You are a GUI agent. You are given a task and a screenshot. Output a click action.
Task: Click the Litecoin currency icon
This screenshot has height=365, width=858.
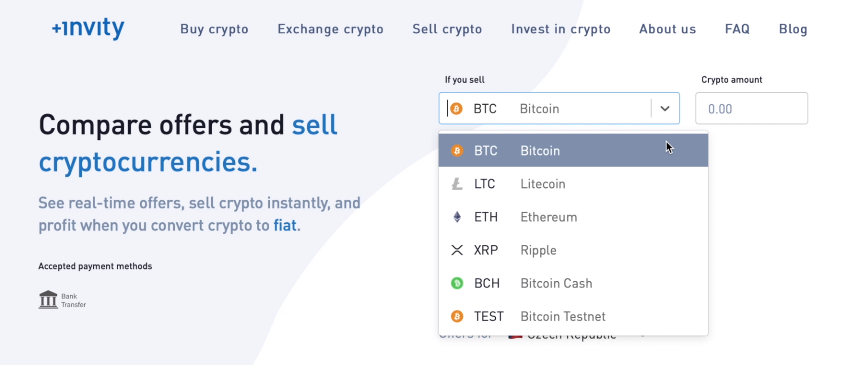456,184
